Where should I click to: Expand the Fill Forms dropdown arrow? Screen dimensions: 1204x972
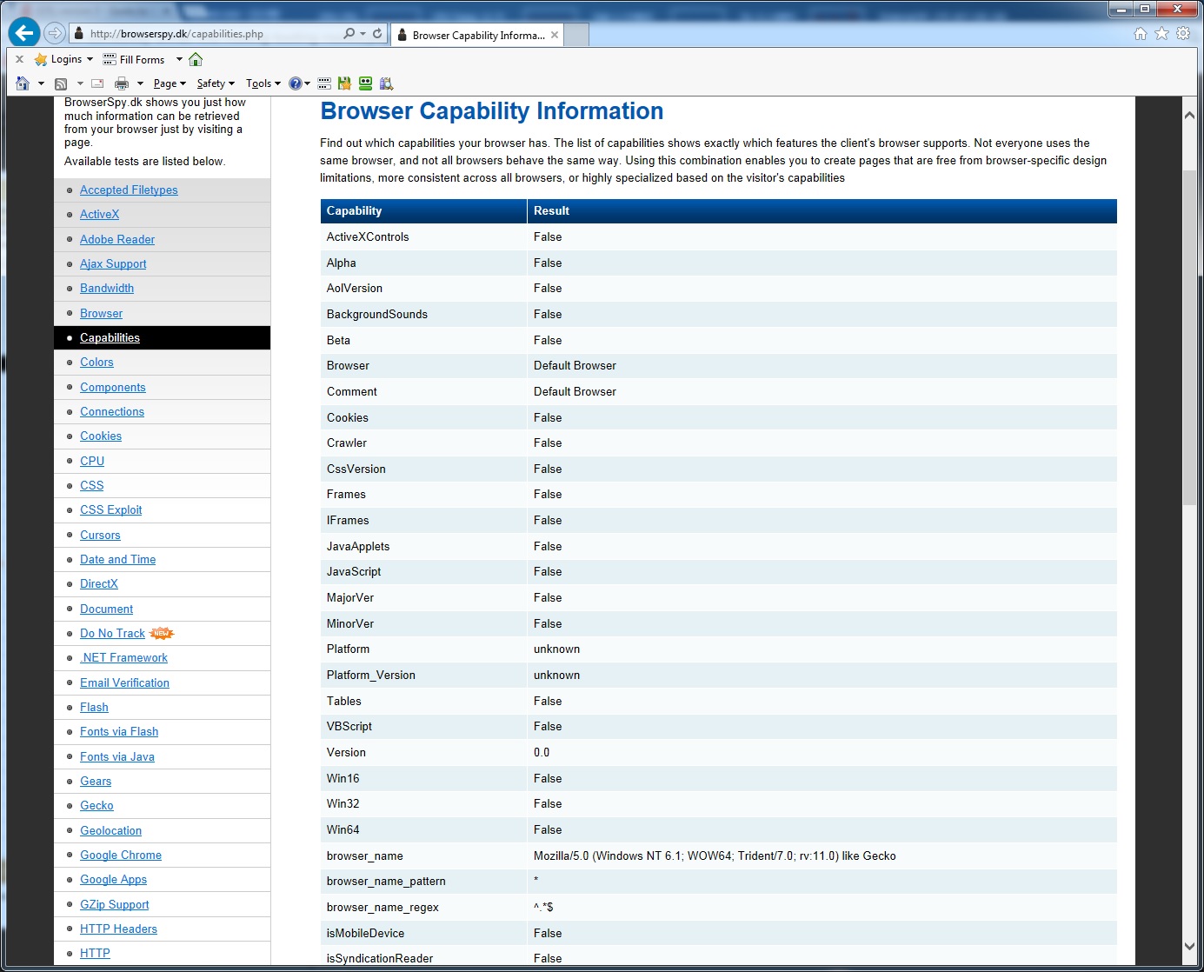[x=180, y=59]
